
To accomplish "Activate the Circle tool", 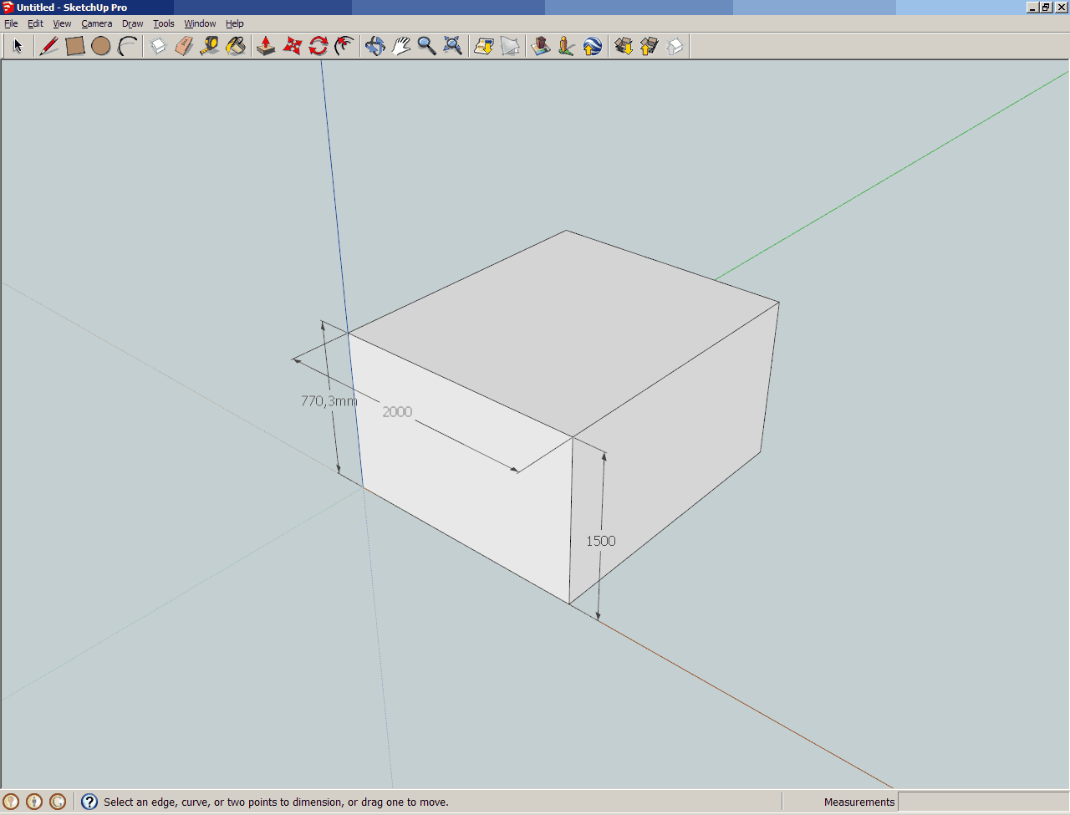I will click(101, 46).
